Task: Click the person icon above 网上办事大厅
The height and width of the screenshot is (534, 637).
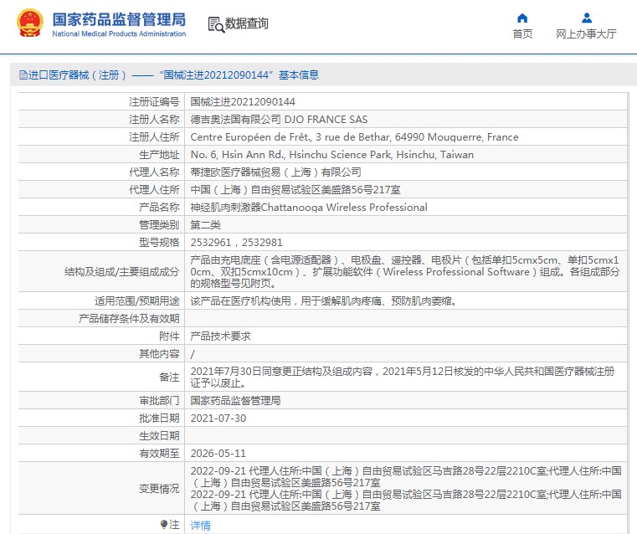Action: coord(586,18)
